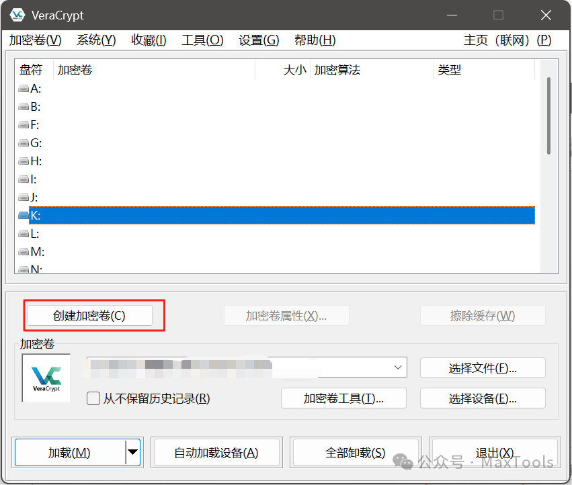Select drive letter H: text
Viewport: 572px width, 485px height.
coord(36,161)
